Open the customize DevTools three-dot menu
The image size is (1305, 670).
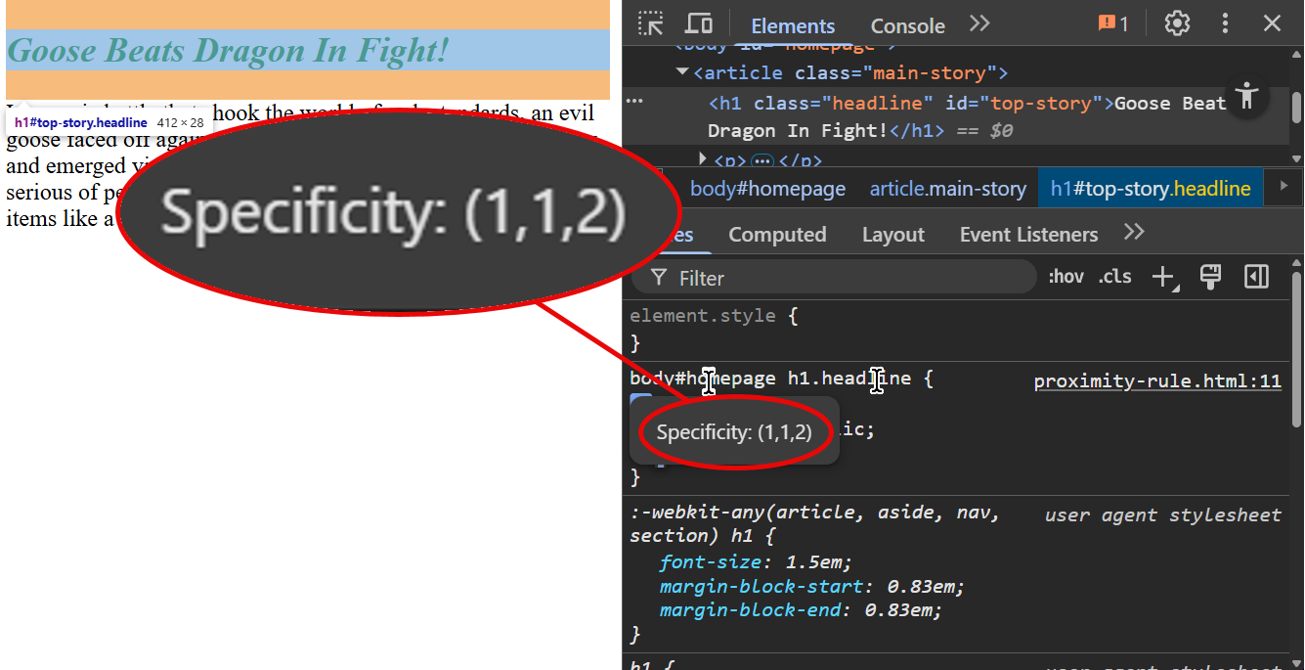tap(1225, 23)
